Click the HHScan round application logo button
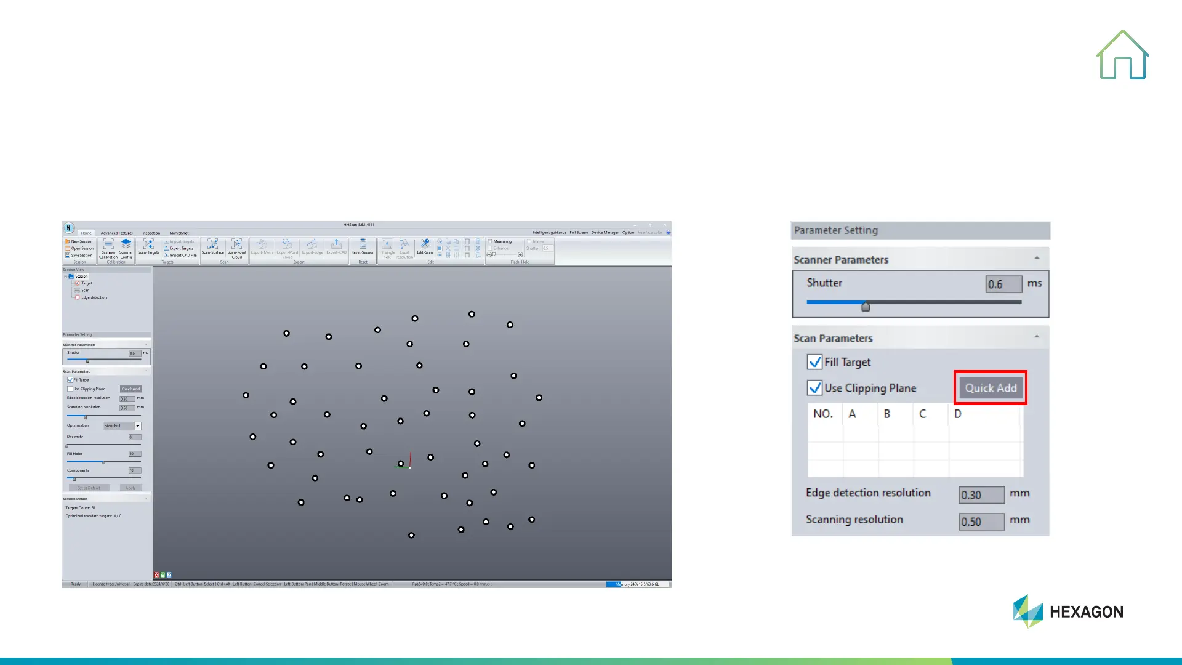The image size is (1182, 665). coord(69,228)
